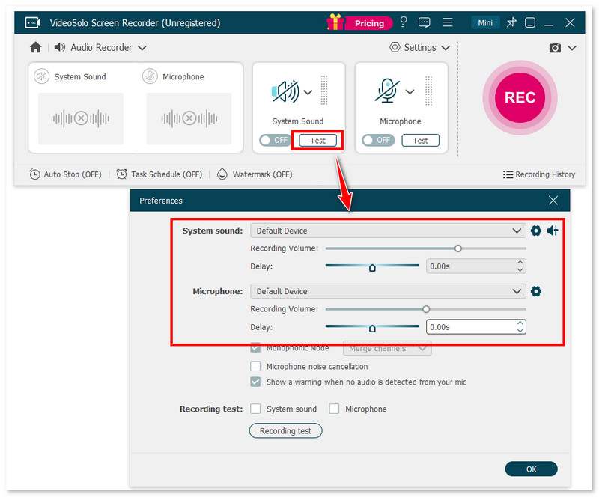
Task: Check System sound for Recording test
Action: point(255,409)
